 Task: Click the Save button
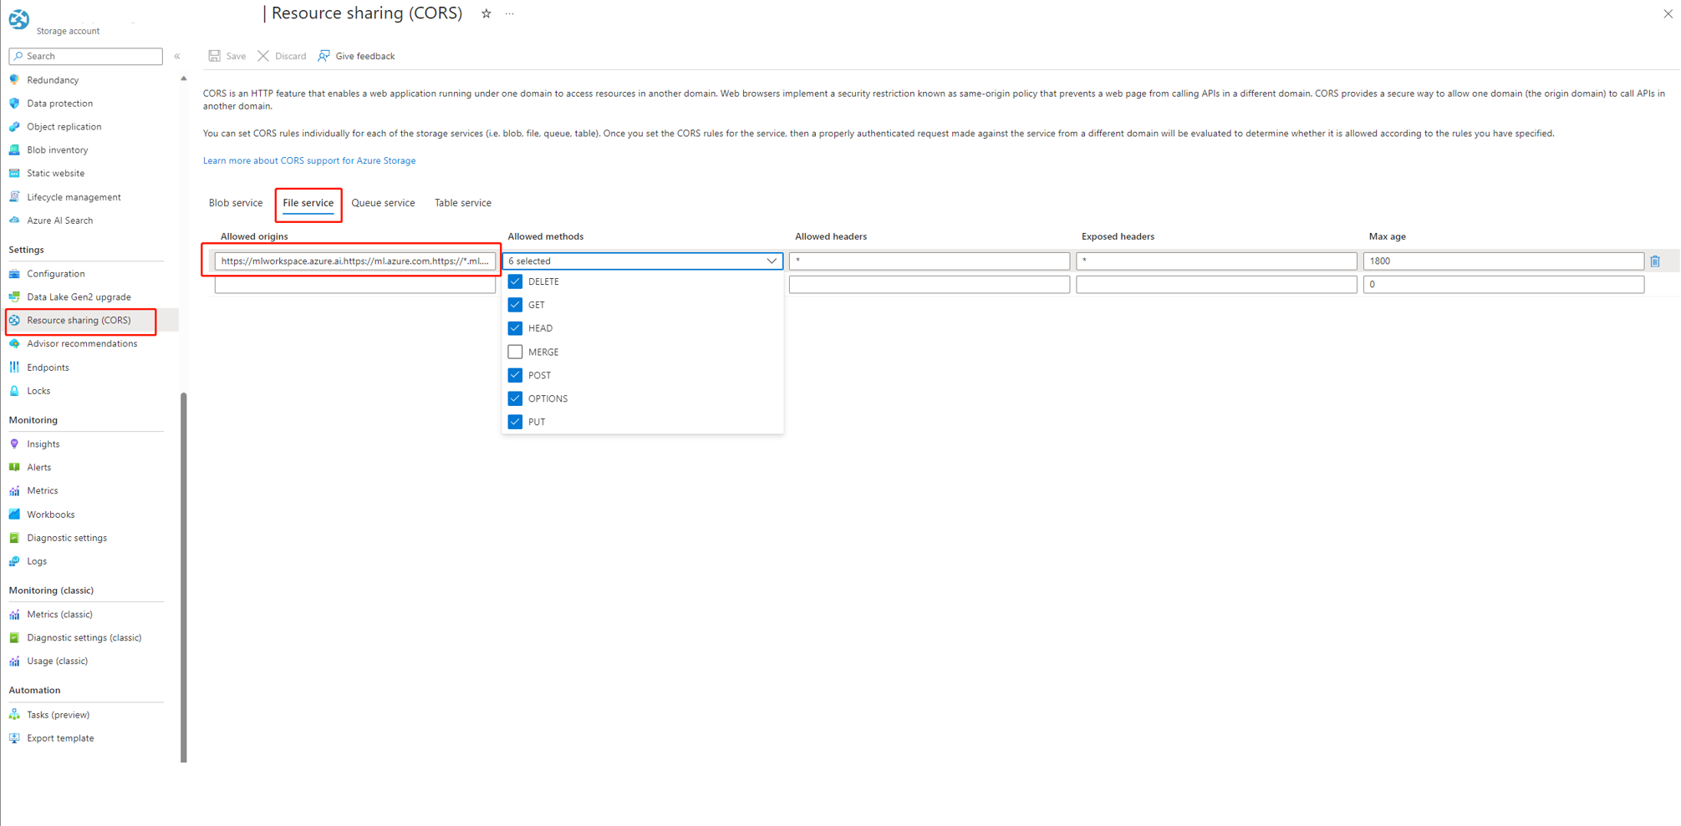click(227, 56)
